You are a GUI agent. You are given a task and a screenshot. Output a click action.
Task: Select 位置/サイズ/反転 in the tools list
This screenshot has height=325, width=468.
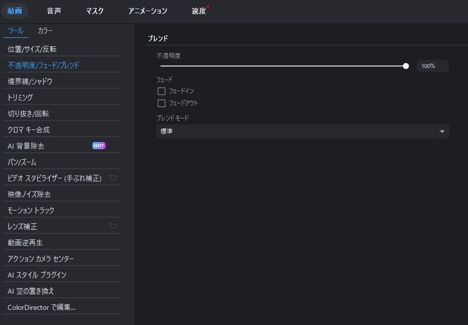point(30,48)
